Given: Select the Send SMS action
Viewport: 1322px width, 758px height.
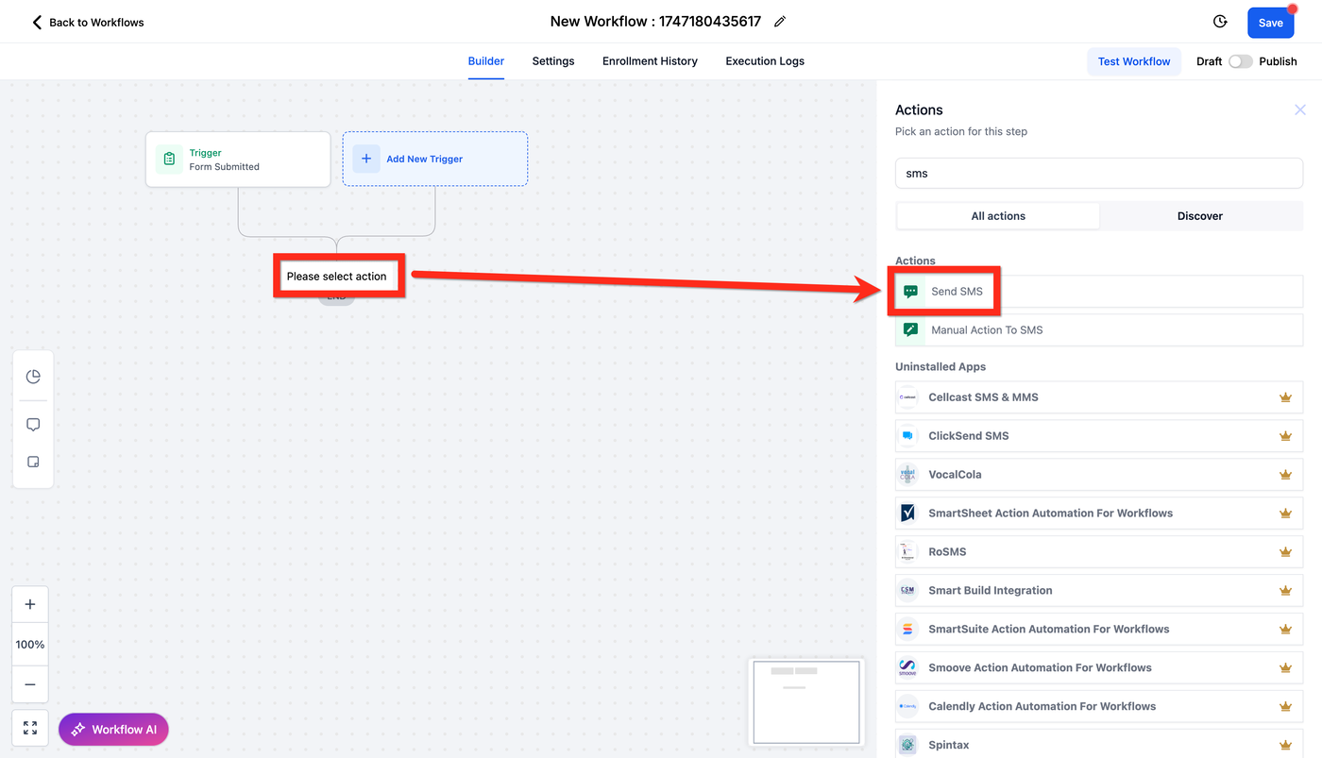Looking at the screenshot, I should coord(1099,292).
